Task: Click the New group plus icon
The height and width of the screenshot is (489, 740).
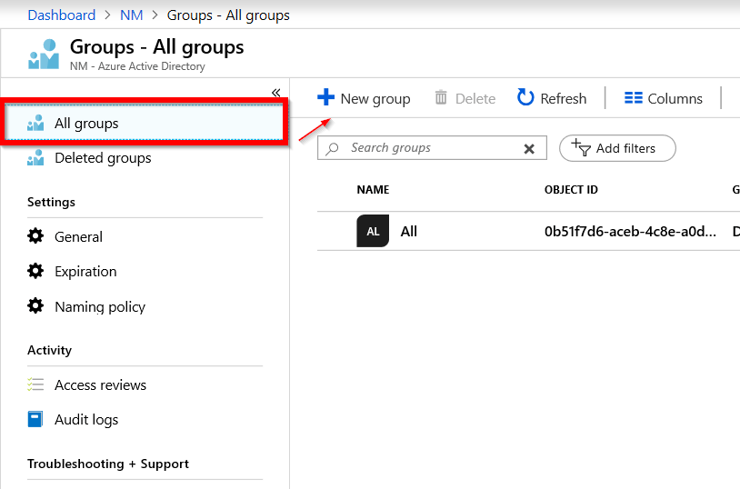Action: click(325, 98)
